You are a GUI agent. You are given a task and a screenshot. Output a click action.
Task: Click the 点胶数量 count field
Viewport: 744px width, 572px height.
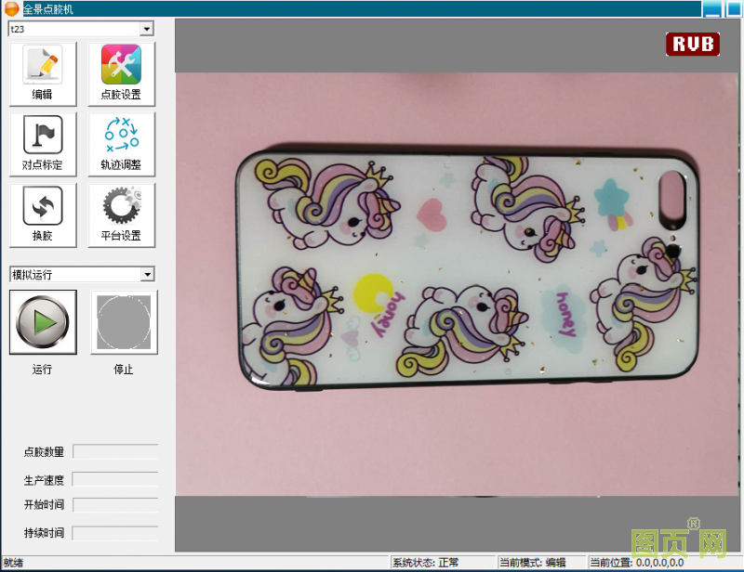point(115,451)
